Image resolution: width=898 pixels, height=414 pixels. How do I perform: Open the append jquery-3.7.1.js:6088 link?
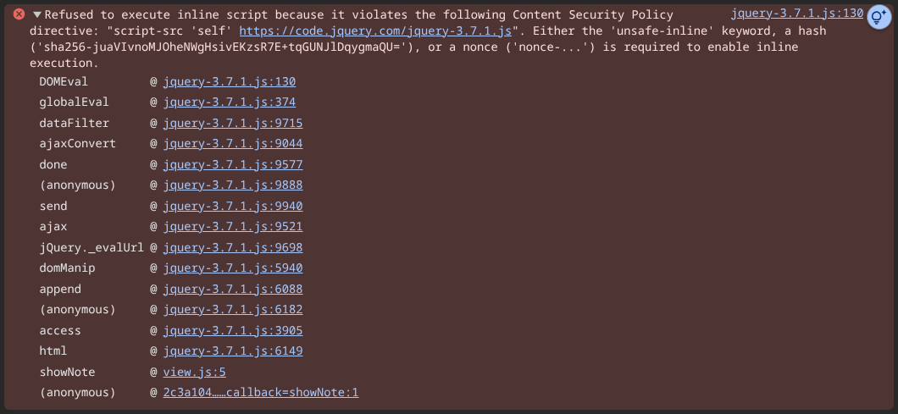pos(232,290)
